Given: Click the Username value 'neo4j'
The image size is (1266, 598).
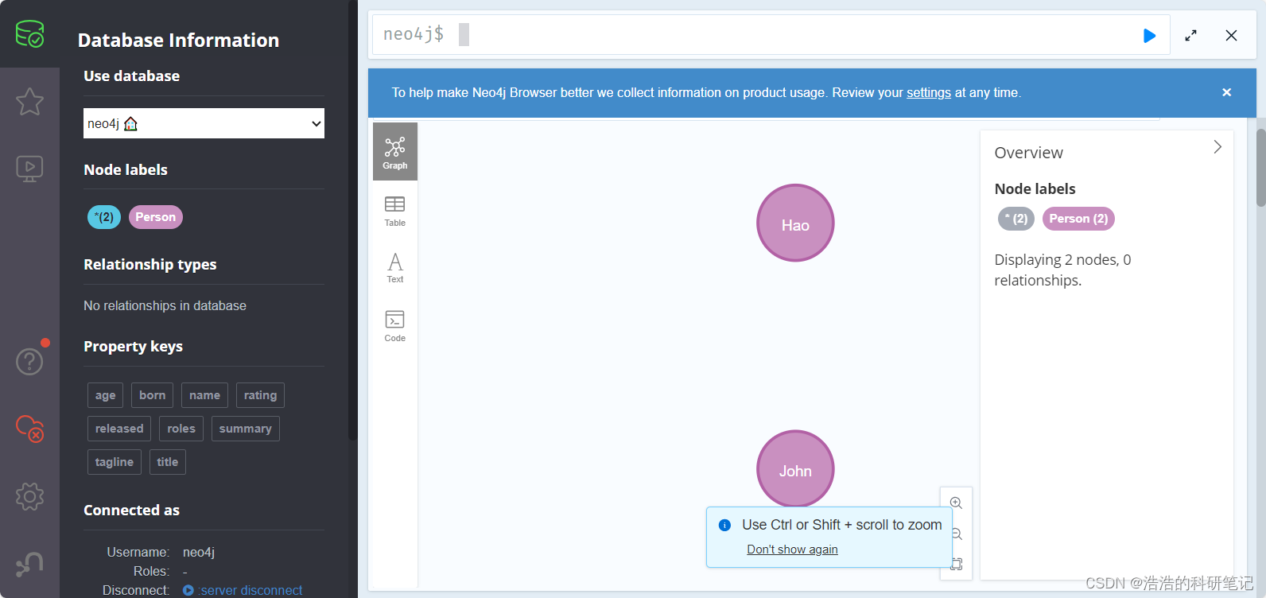Looking at the screenshot, I should click(199, 552).
